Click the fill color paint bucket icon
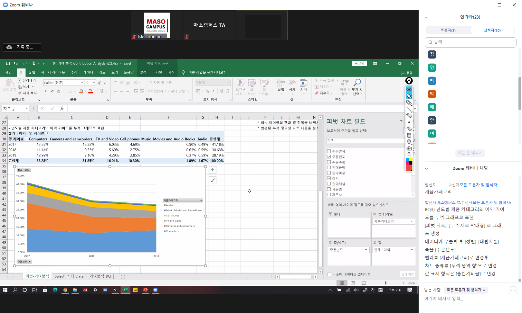Viewport: 522px width, 313px height. [x=81, y=91]
